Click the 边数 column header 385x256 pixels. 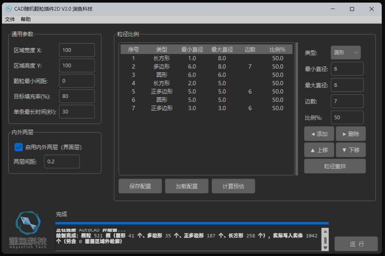click(250, 50)
